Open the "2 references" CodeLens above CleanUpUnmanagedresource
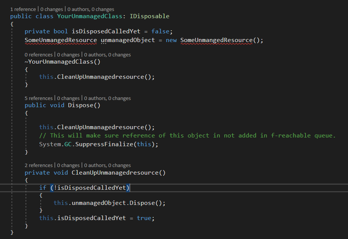 point(39,166)
